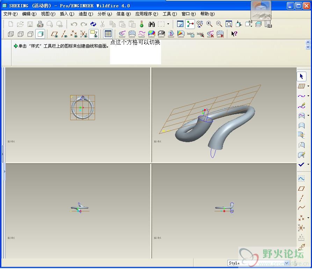The height and width of the screenshot is (270, 312).
Task: Click the zoom in magnifier icon
Action: pyautogui.click(x=209, y=24)
